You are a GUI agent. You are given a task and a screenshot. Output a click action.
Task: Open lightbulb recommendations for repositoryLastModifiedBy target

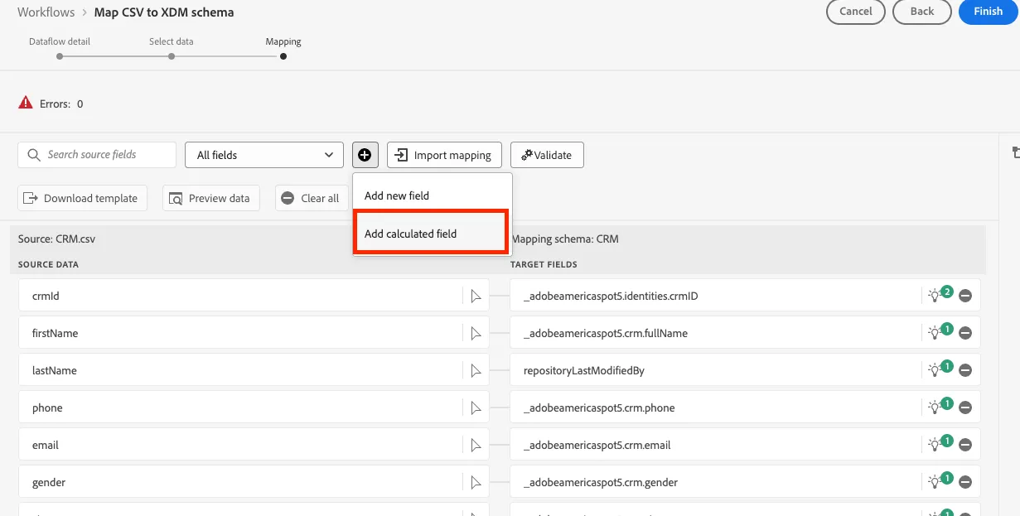click(x=939, y=369)
